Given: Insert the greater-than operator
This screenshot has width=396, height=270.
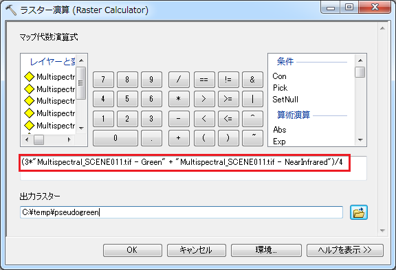Looking at the screenshot, I should [204, 99].
